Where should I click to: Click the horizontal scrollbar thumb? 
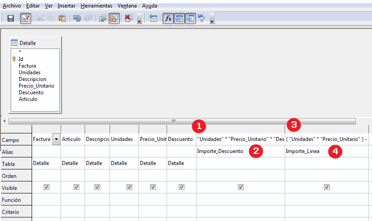click(182, 121)
